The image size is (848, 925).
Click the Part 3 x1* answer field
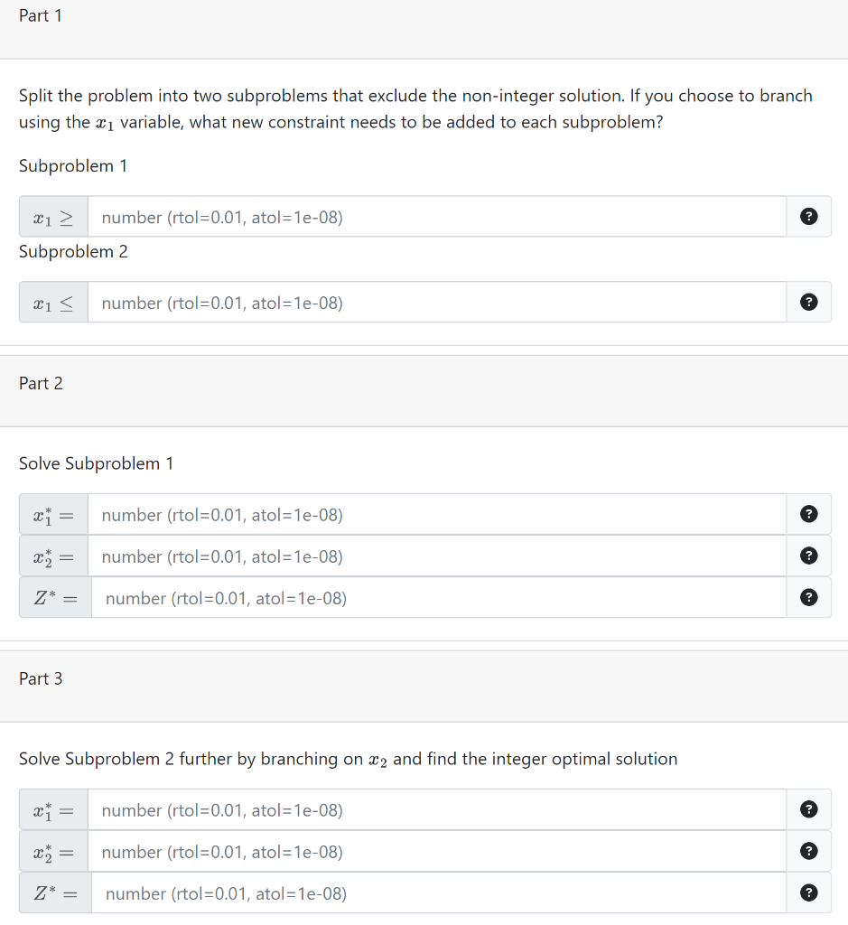[x=437, y=809]
